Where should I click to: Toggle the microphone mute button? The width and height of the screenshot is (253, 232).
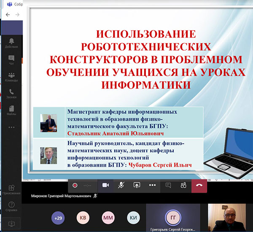(x=121, y=185)
